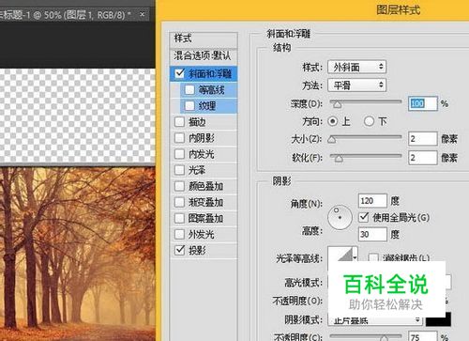Select 混合选项:默认 in the style list
The image size is (469, 341).
pyautogui.click(x=204, y=56)
